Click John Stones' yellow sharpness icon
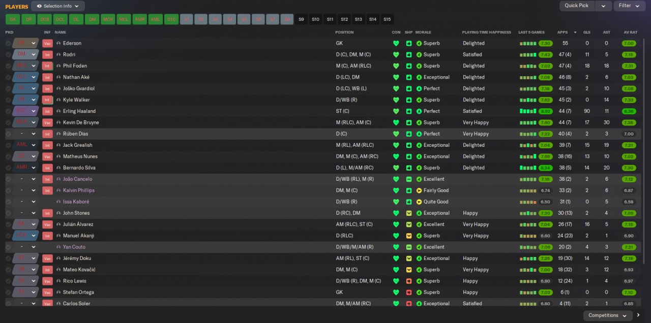 coord(408,213)
